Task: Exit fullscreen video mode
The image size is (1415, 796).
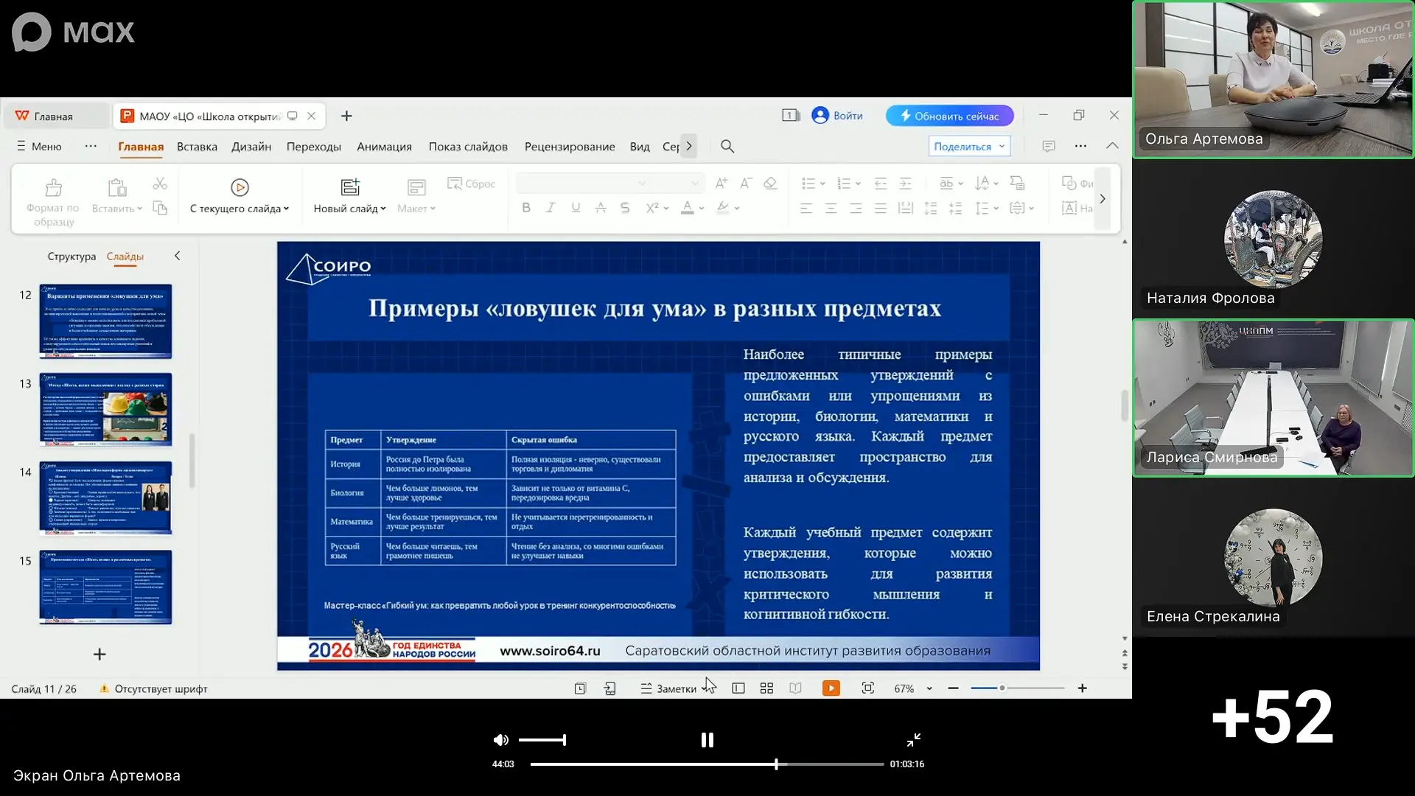Action: 914,740
